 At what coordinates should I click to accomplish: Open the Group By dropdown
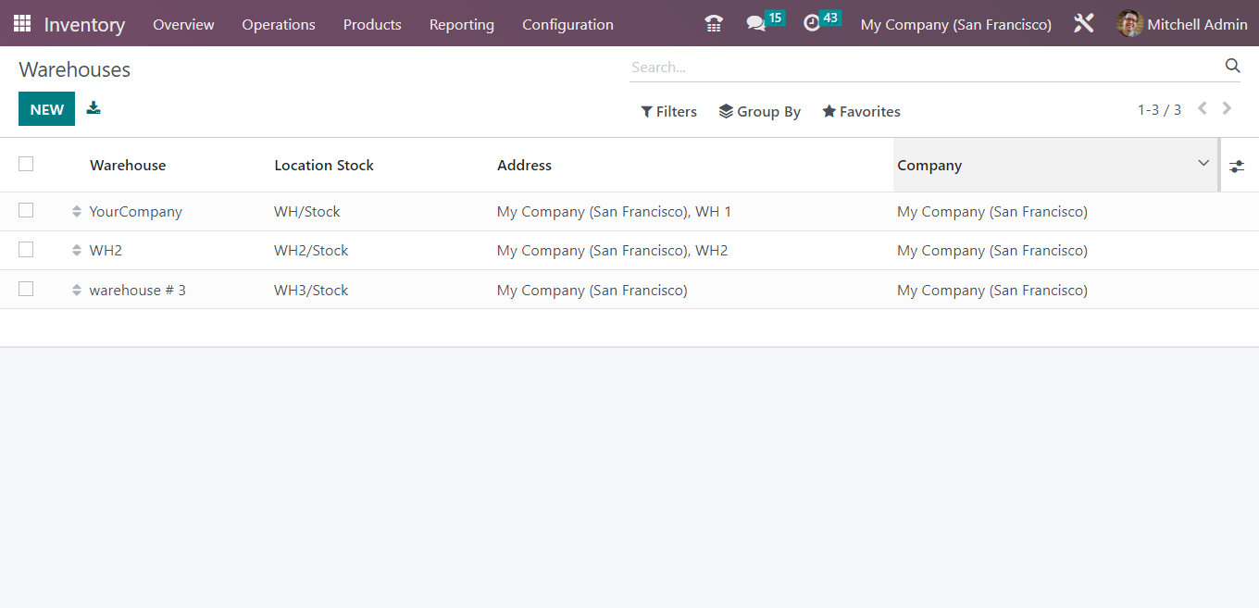point(759,111)
